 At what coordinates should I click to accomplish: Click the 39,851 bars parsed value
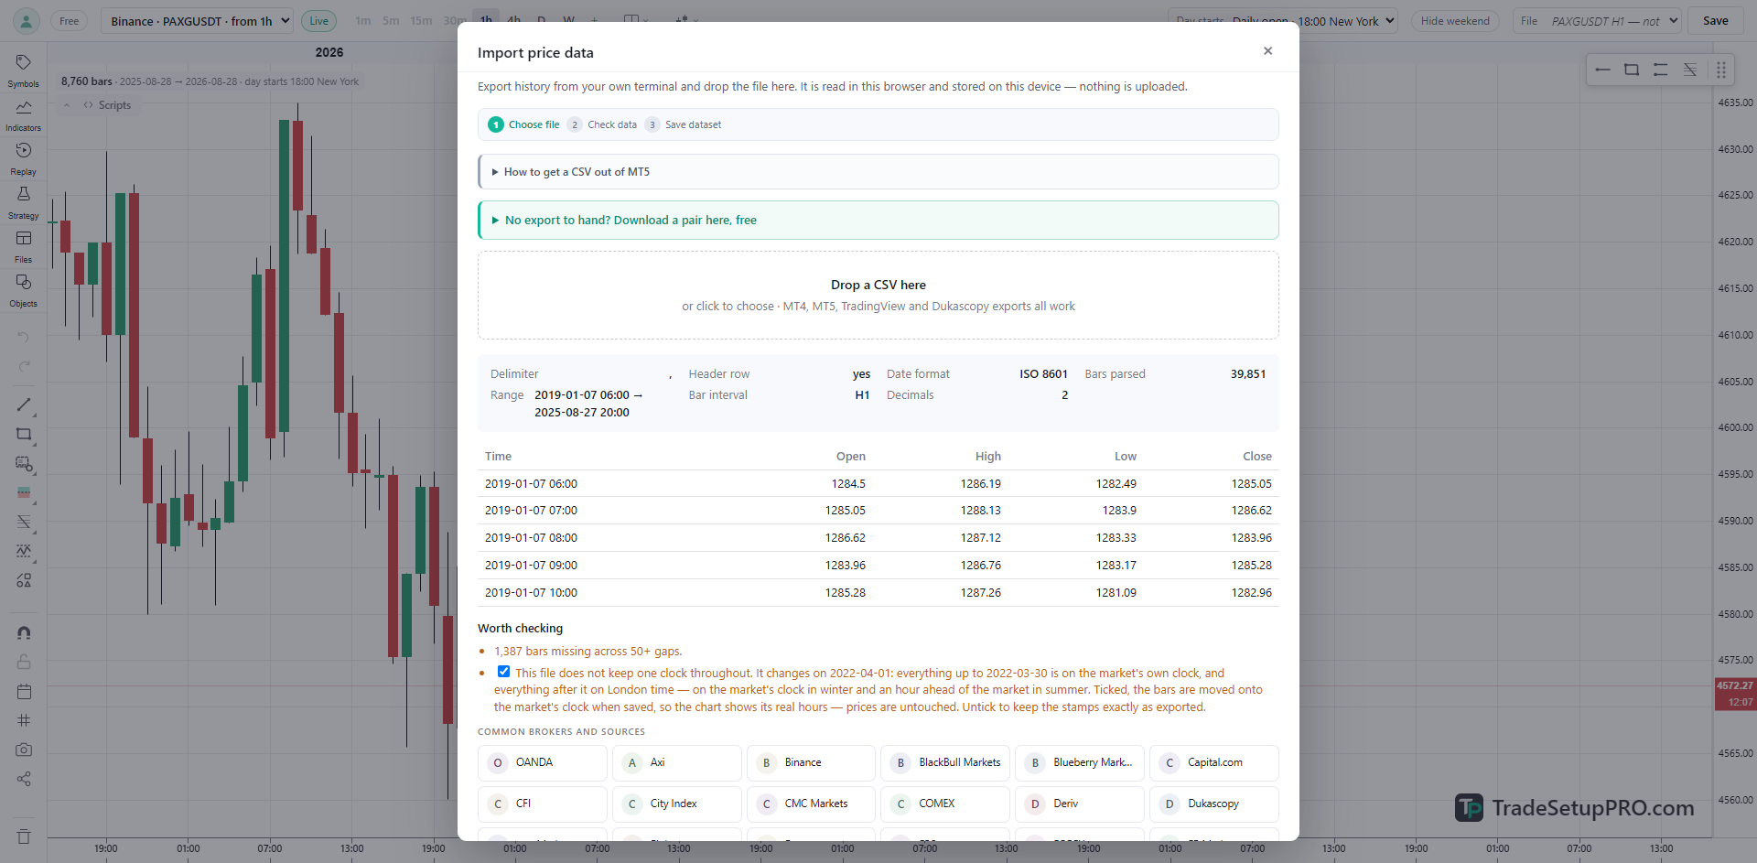click(x=1248, y=374)
